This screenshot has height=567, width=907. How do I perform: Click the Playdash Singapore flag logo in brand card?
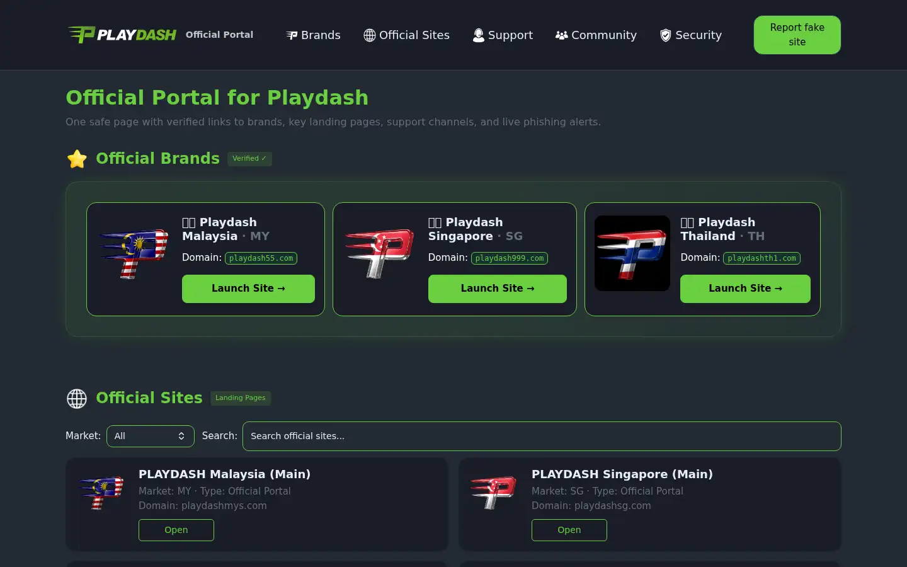pyautogui.click(x=380, y=253)
